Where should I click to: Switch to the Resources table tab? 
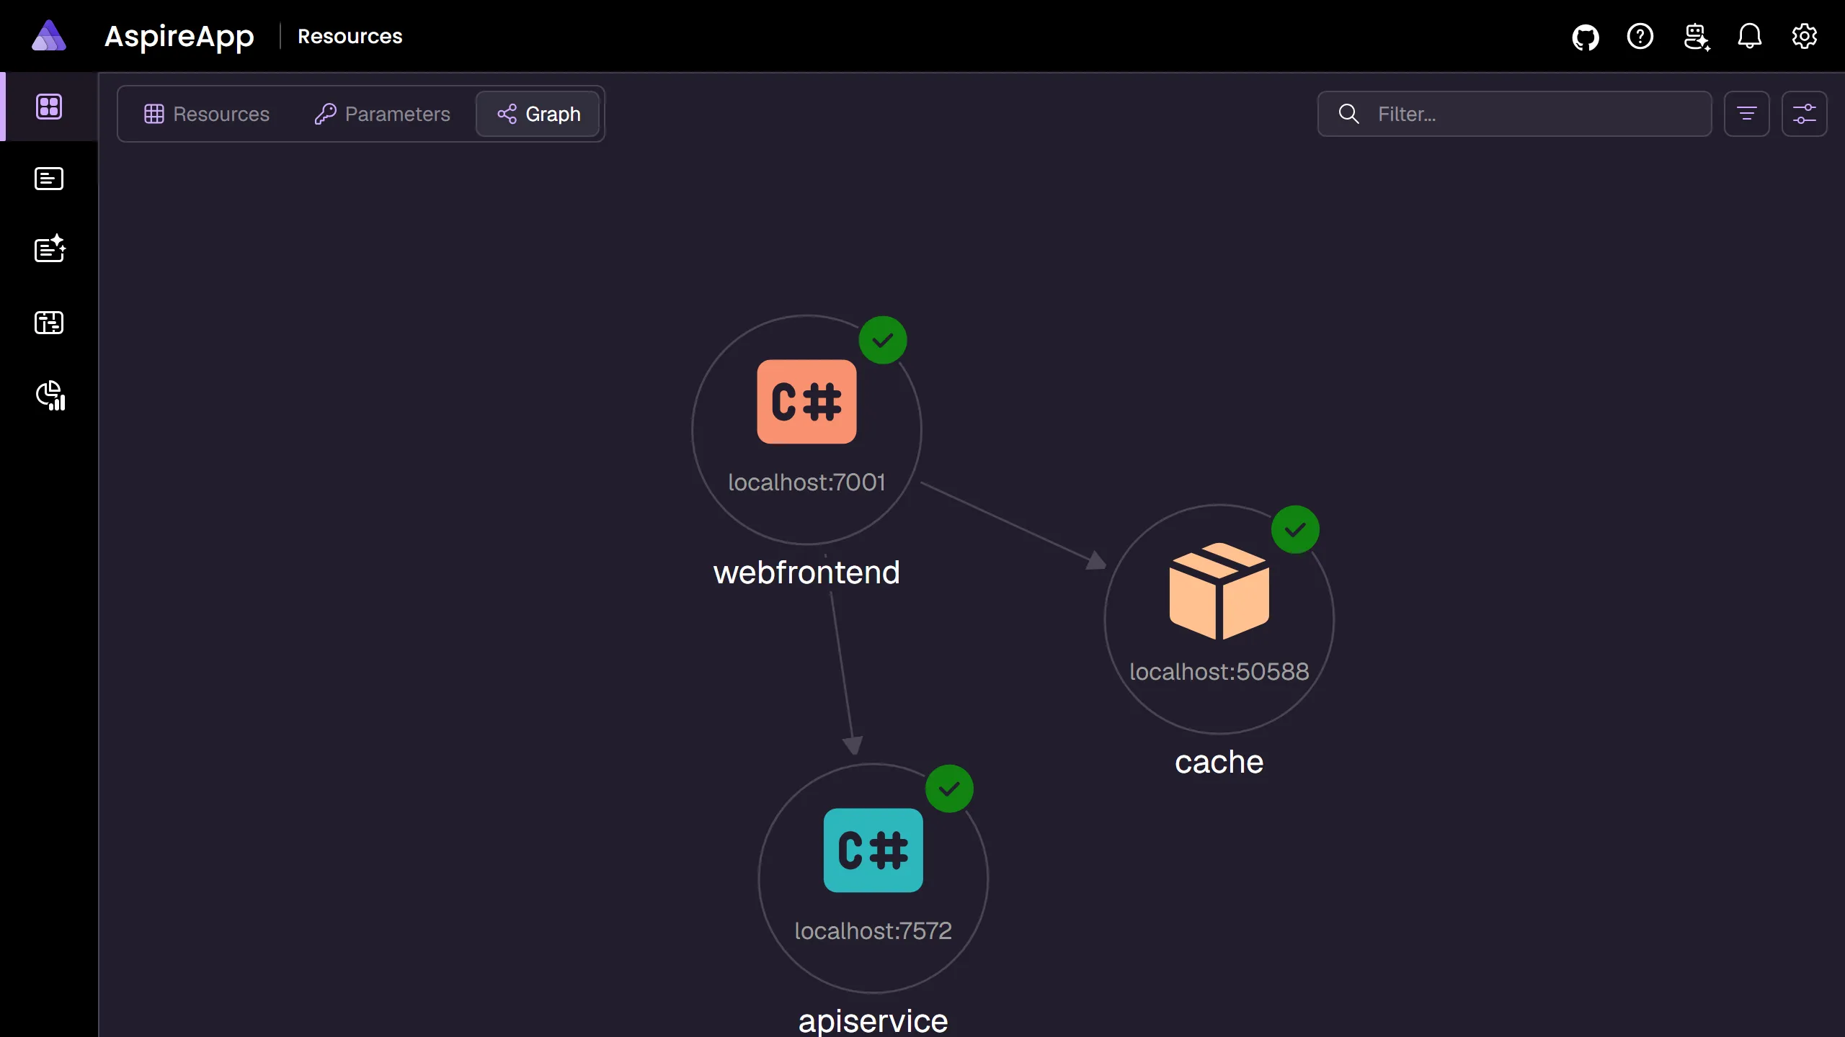(207, 114)
